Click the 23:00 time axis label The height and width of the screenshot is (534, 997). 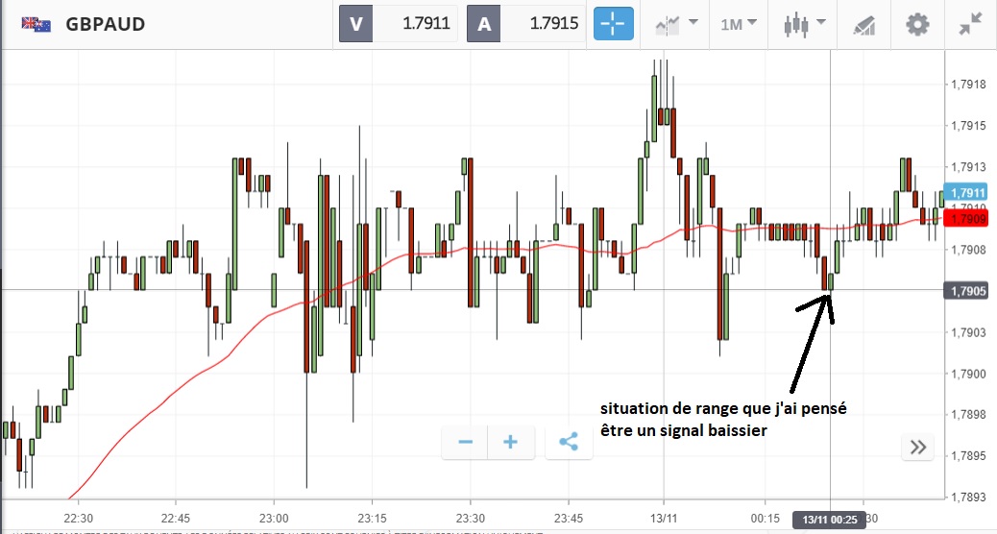pyautogui.click(x=274, y=518)
